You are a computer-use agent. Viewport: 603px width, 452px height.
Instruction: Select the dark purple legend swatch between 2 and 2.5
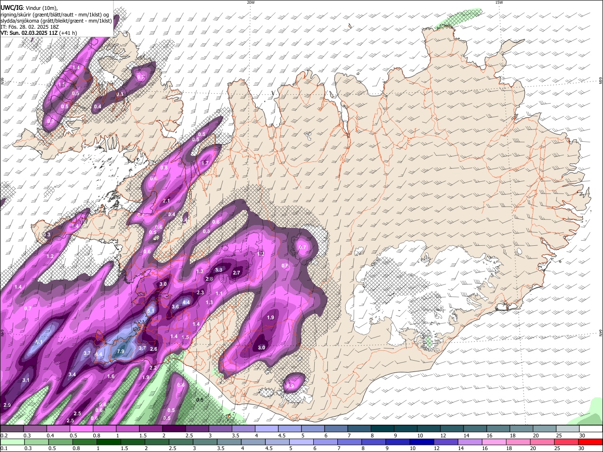pos(173,429)
